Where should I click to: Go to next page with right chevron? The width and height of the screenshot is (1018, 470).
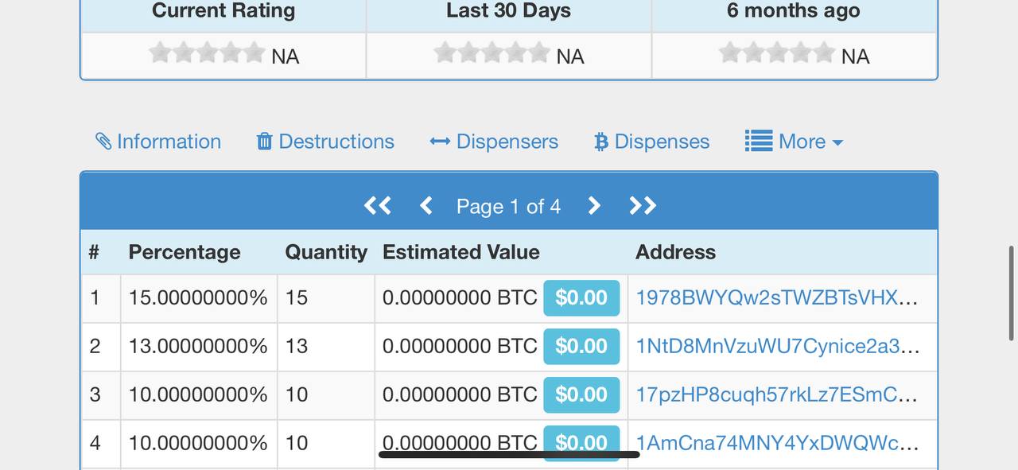(593, 206)
